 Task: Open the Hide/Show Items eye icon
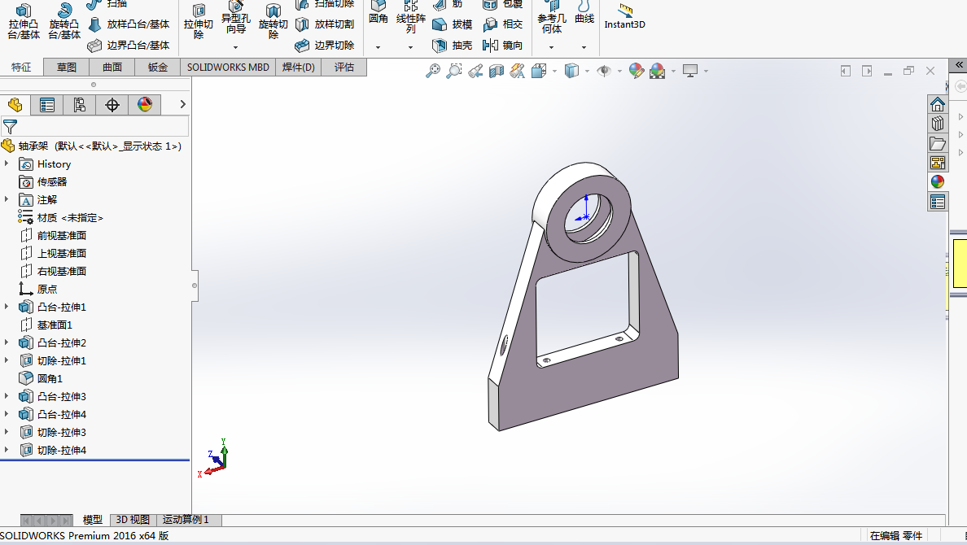pyautogui.click(x=604, y=71)
